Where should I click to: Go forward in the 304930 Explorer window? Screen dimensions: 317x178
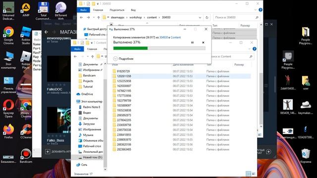[88, 18]
